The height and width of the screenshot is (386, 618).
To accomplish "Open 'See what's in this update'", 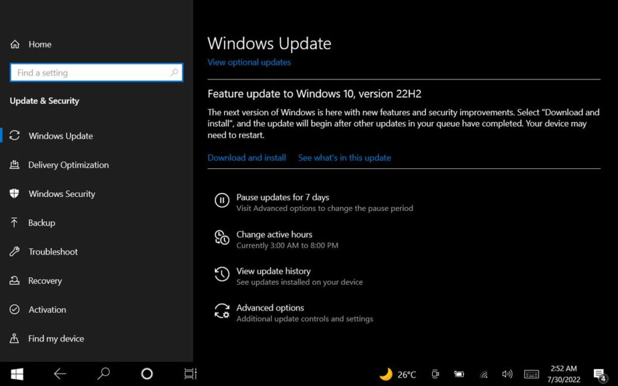I will (345, 158).
